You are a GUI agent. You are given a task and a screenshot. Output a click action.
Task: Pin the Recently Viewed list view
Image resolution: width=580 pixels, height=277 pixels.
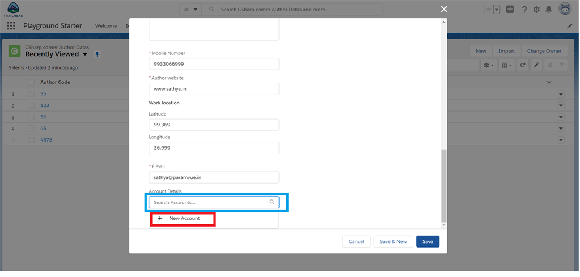click(97, 54)
